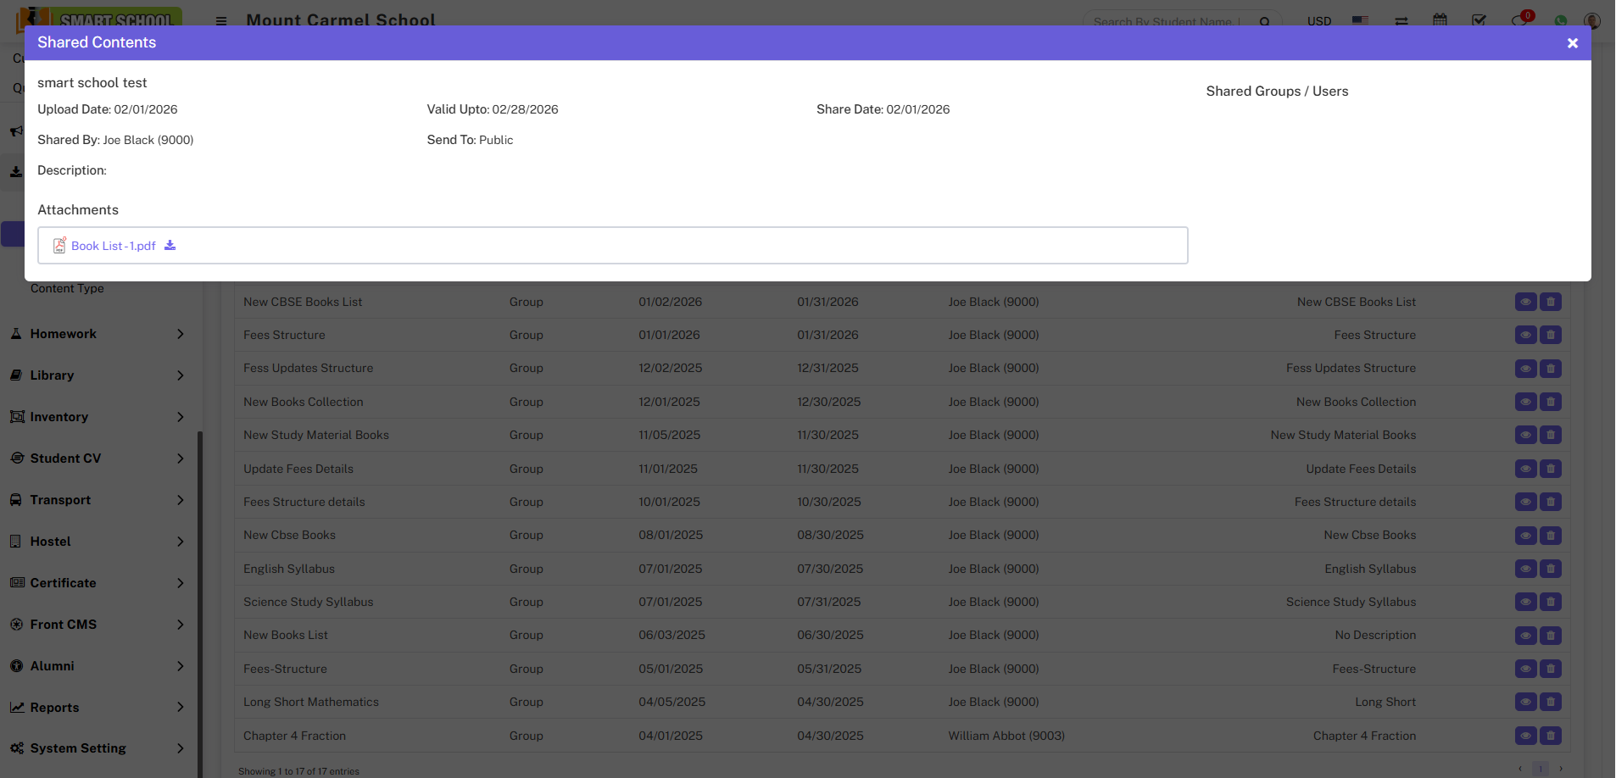Close the Shared Contents dialog
1616x778 pixels.
[x=1572, y=43]
